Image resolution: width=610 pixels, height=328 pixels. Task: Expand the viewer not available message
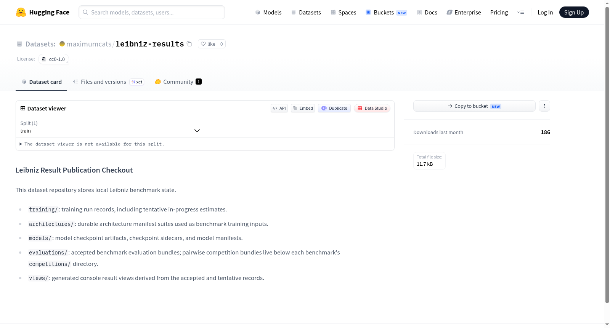[x=92, y=144]
